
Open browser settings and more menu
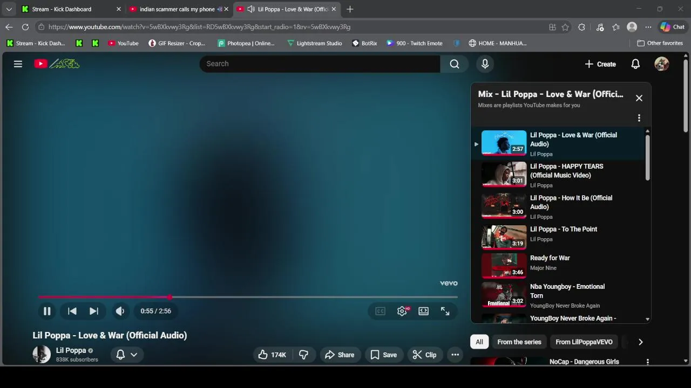click(x=648, y=27)
